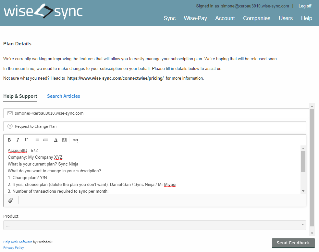Open the Companies menu
This screenshot has width=319, height=252.
257,18
